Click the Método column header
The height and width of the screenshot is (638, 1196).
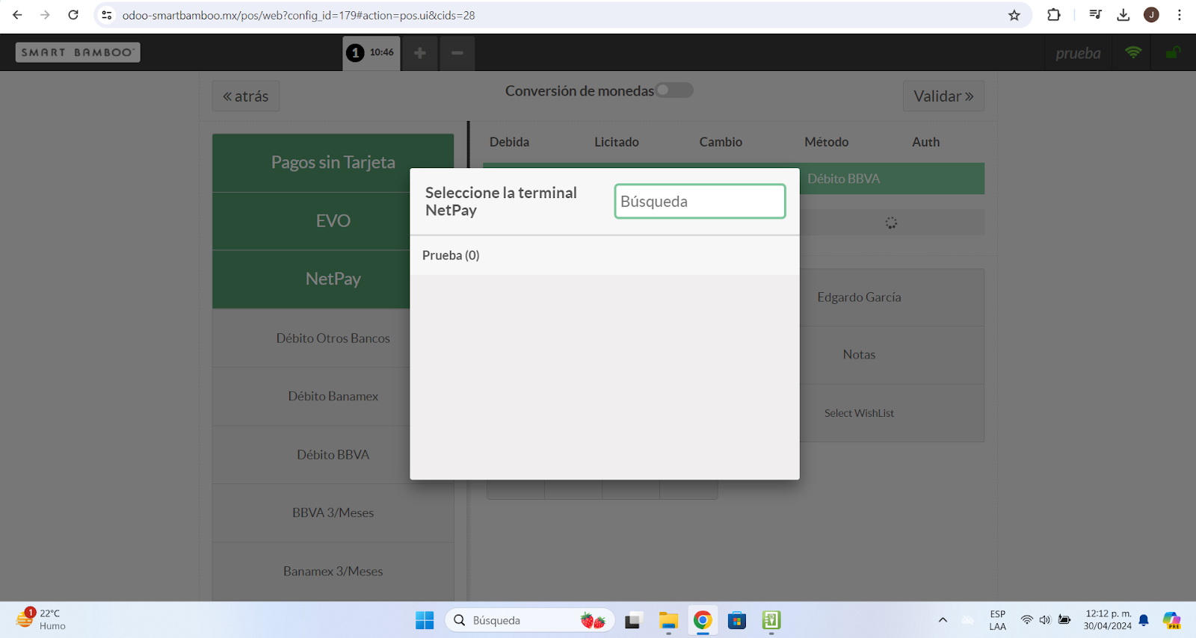click(x=826, y=142)
